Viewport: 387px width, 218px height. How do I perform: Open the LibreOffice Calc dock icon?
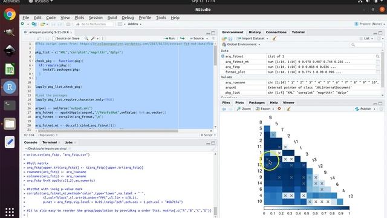tap(10, 69)
